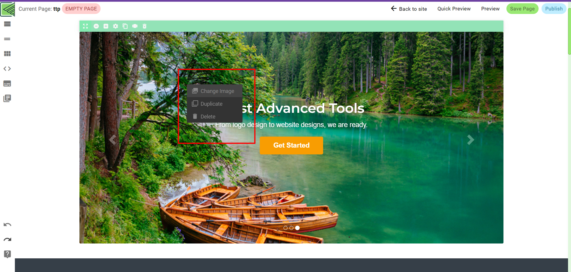Click the redo icon
571x272 pixels.
(7, 239)
